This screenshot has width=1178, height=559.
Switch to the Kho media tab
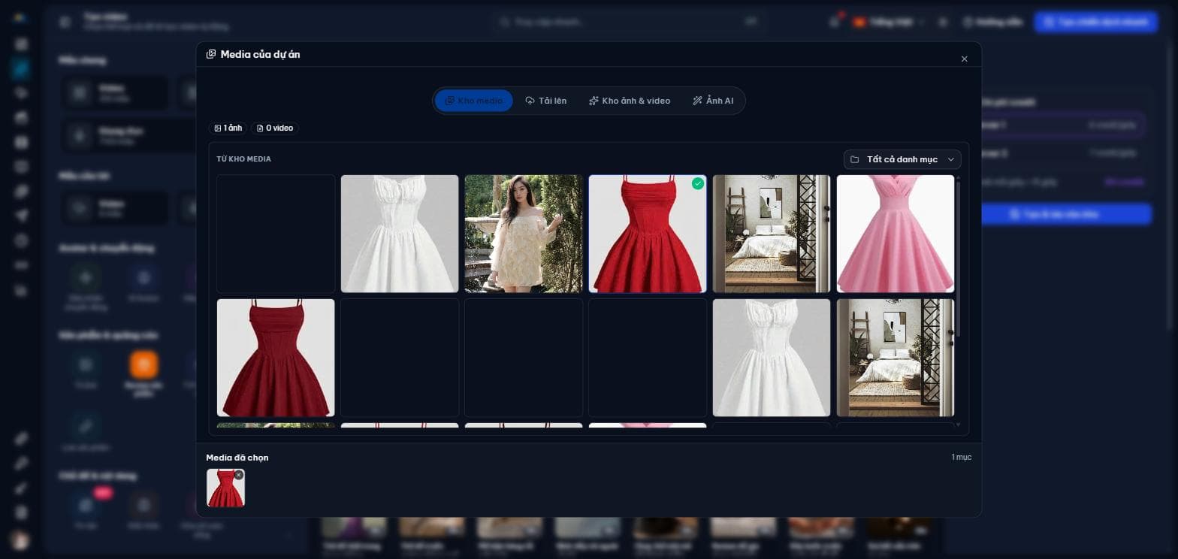474,101
